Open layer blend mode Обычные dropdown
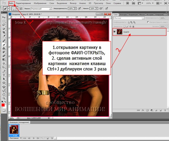Screen dimensions: 169x141 [129, 18]
